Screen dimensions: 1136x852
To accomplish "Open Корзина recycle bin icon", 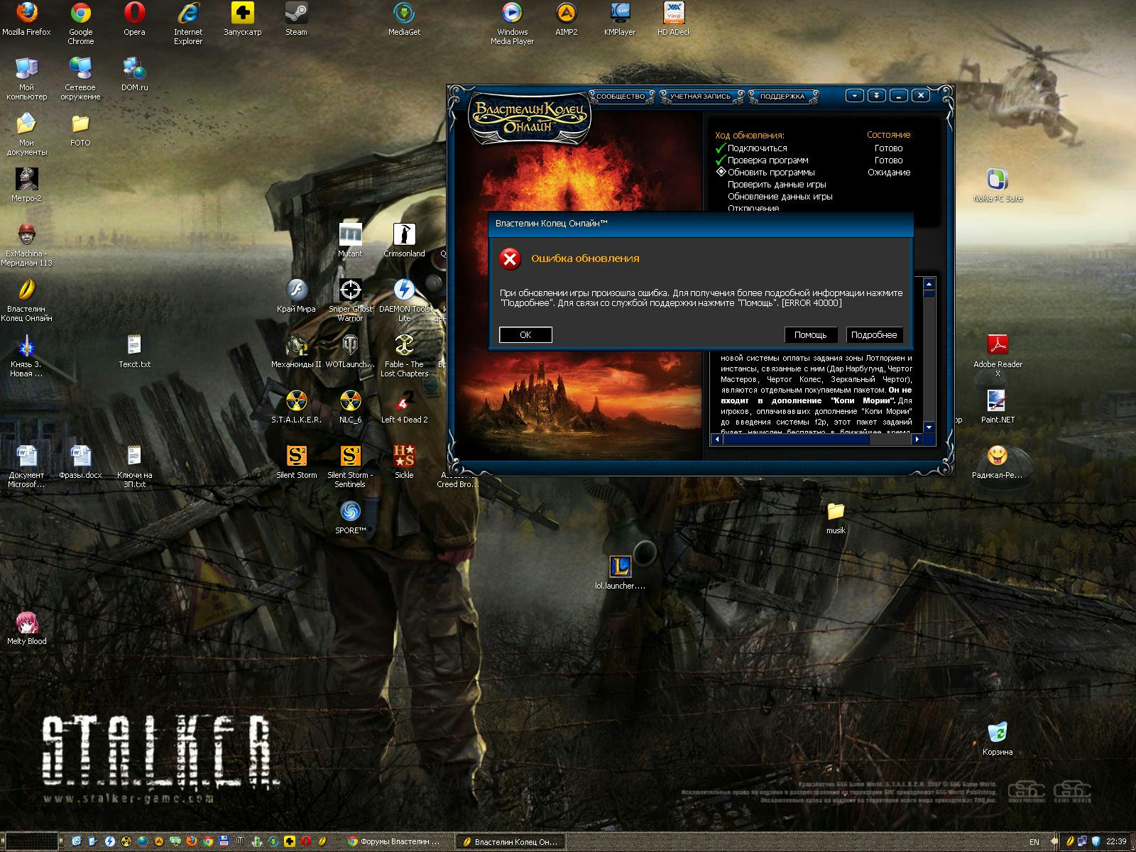I will coord(998,738).
